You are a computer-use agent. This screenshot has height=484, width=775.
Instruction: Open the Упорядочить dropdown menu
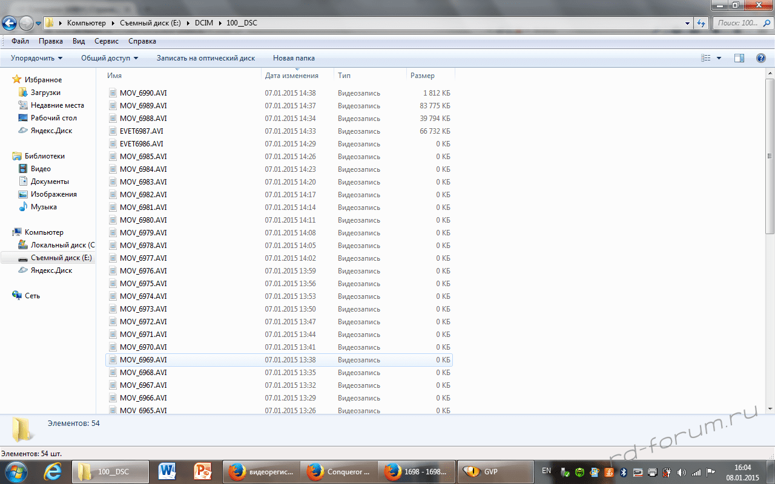36,58
